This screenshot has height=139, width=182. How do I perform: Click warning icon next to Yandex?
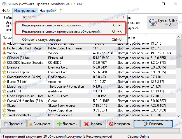(4, 53)
